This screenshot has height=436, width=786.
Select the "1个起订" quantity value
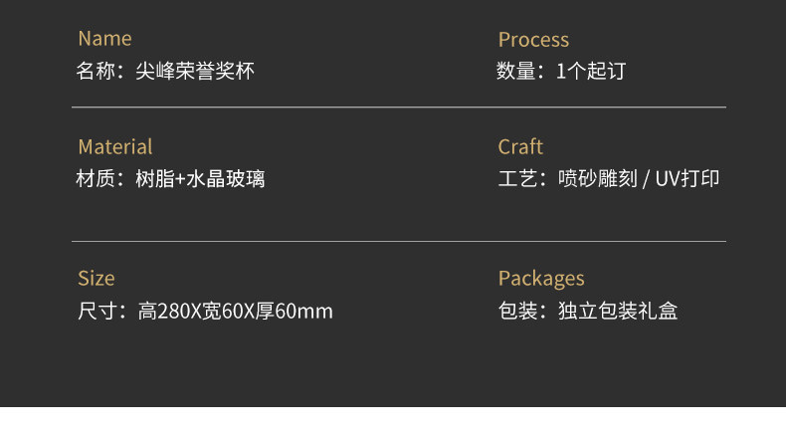point(591,72)
